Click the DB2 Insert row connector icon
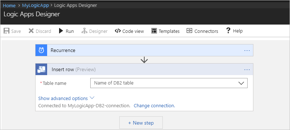 pos(41,69)
